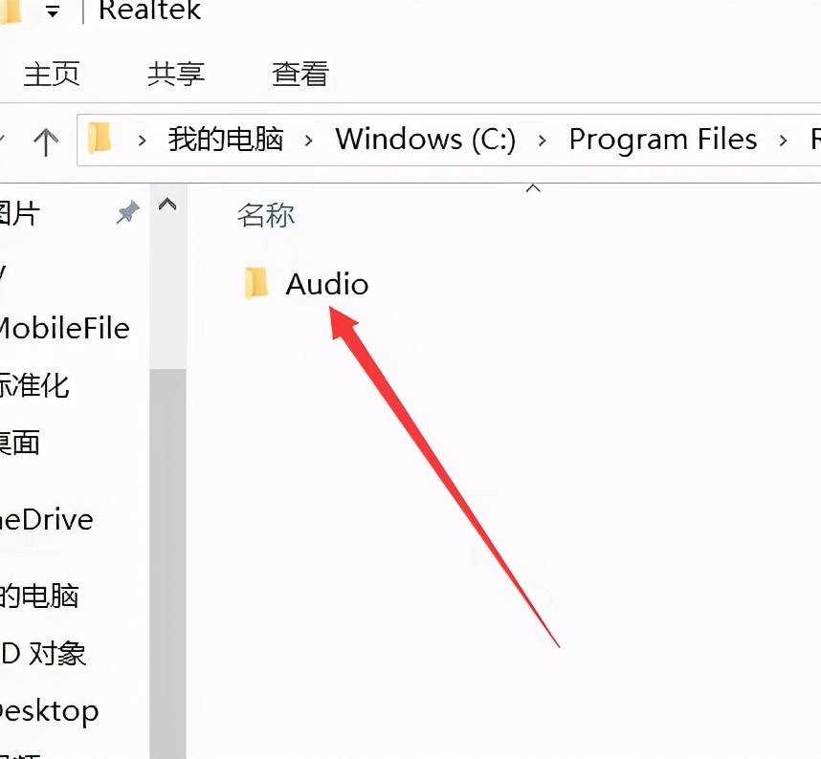Open the 主页 ribbon tab
Screen dimensions: 821x759
(x=53, y=73)
